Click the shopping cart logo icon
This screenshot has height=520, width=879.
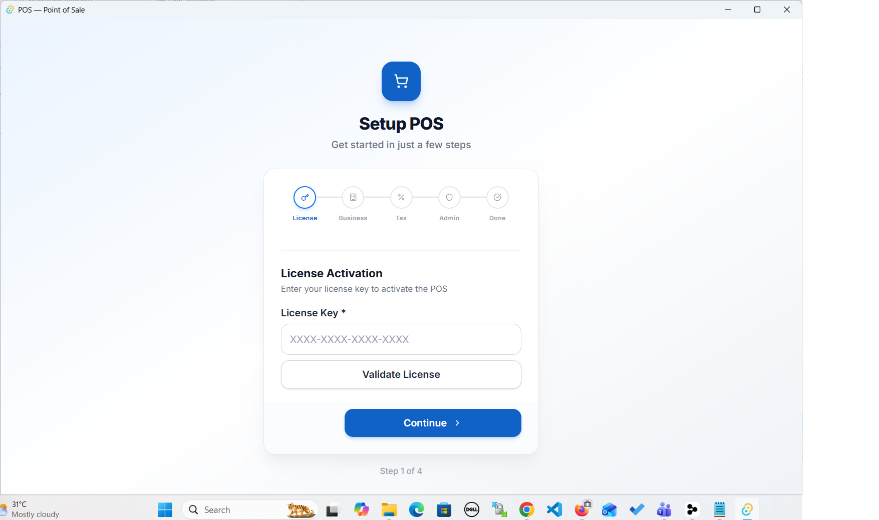401,81
